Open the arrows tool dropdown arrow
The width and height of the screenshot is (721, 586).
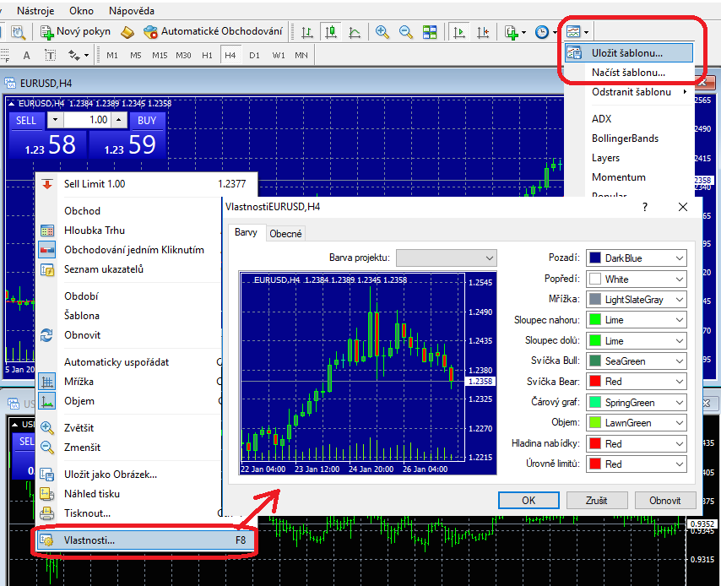[x=86, y=56]
